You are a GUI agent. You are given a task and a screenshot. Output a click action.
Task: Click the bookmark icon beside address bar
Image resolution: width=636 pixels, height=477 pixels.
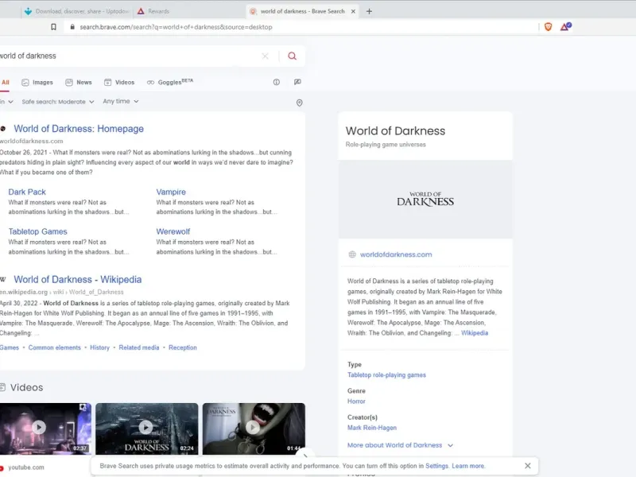[x=53, y=27]
